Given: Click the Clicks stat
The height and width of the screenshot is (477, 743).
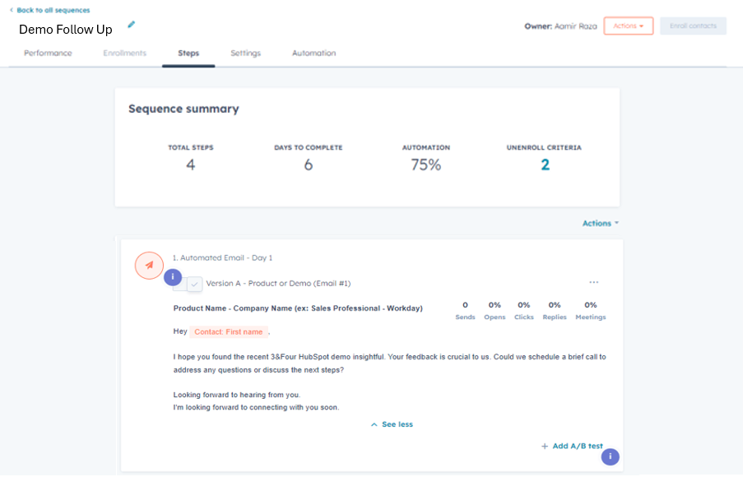Looking at the screenshot, I should click(523, 311).
